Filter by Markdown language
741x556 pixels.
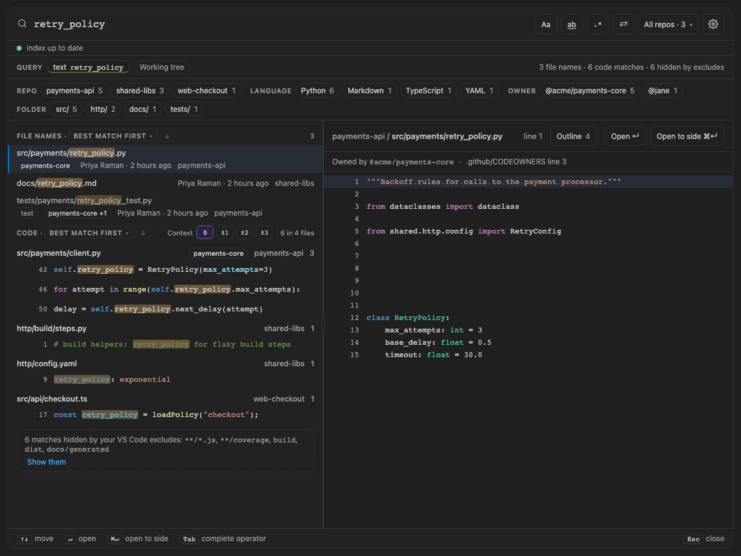point(369,91)
